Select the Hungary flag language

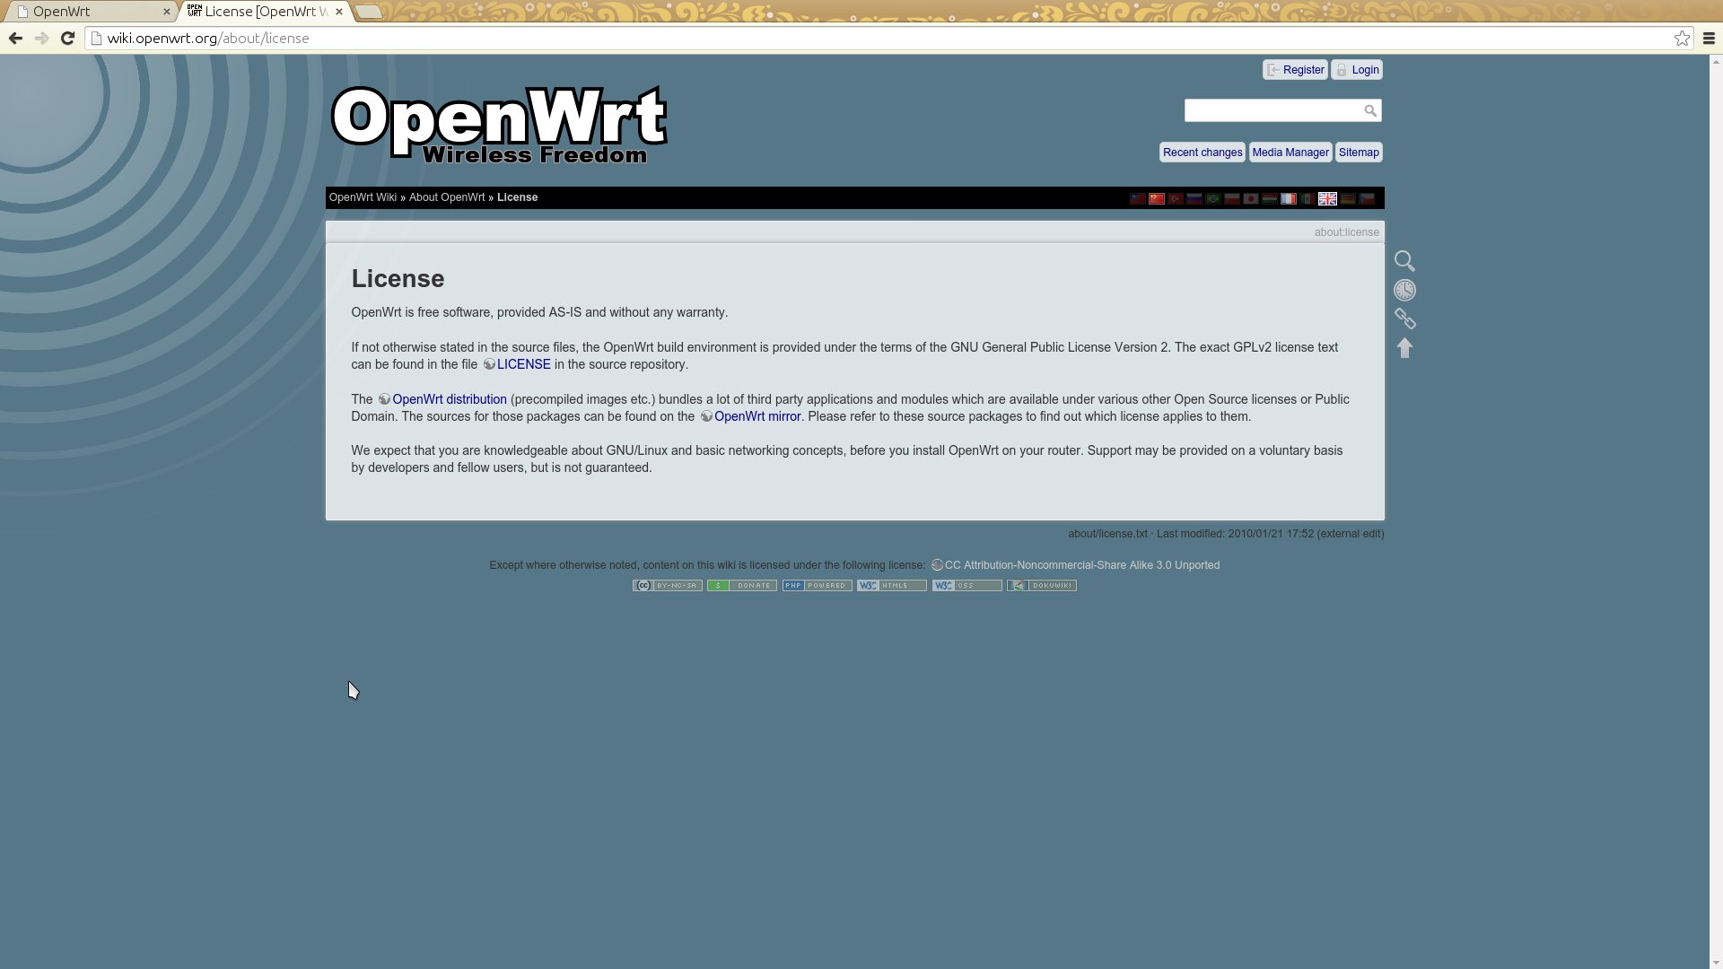click(1270, 198)
